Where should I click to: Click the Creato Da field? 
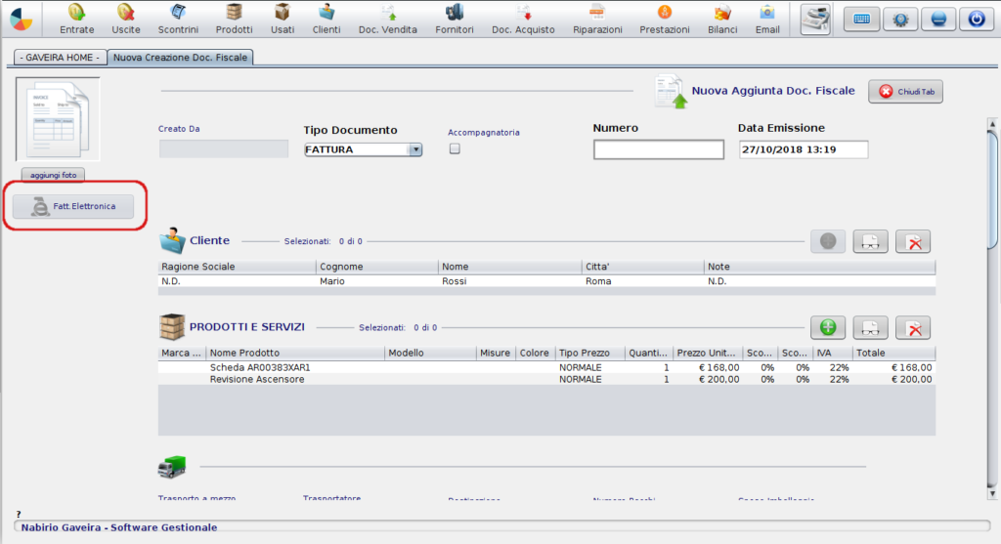(x=224, y=148)
